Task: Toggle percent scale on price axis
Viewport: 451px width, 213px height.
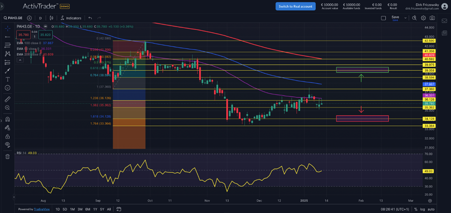Action: [415, 209]
